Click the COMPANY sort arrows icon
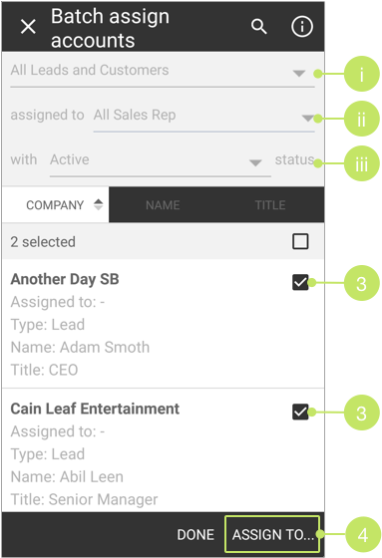The image size is (382, 558). coord(98,204)
